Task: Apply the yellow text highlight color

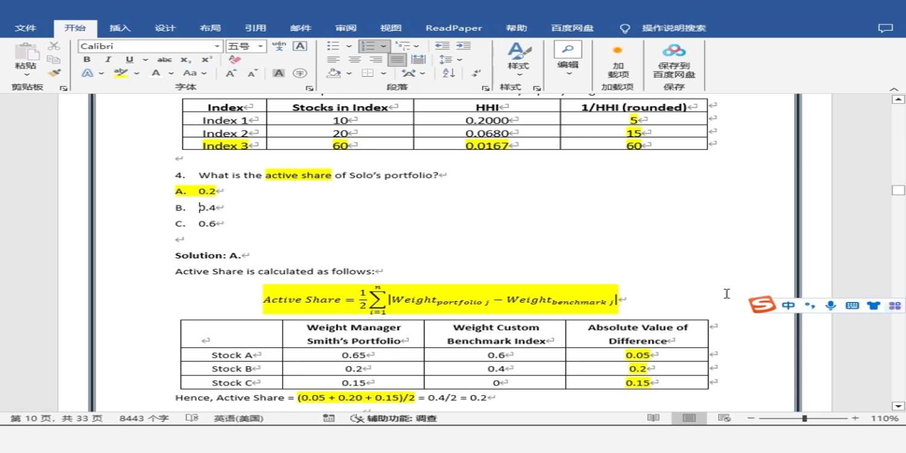Action: pyautogui.click(x=121, y=73)
